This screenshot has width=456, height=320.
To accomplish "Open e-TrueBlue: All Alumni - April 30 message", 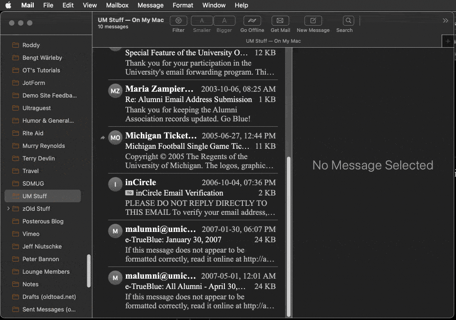I will click(x=193, y=290).
